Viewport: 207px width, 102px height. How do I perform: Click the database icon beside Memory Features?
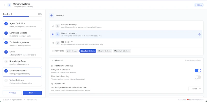pos(52,66)
